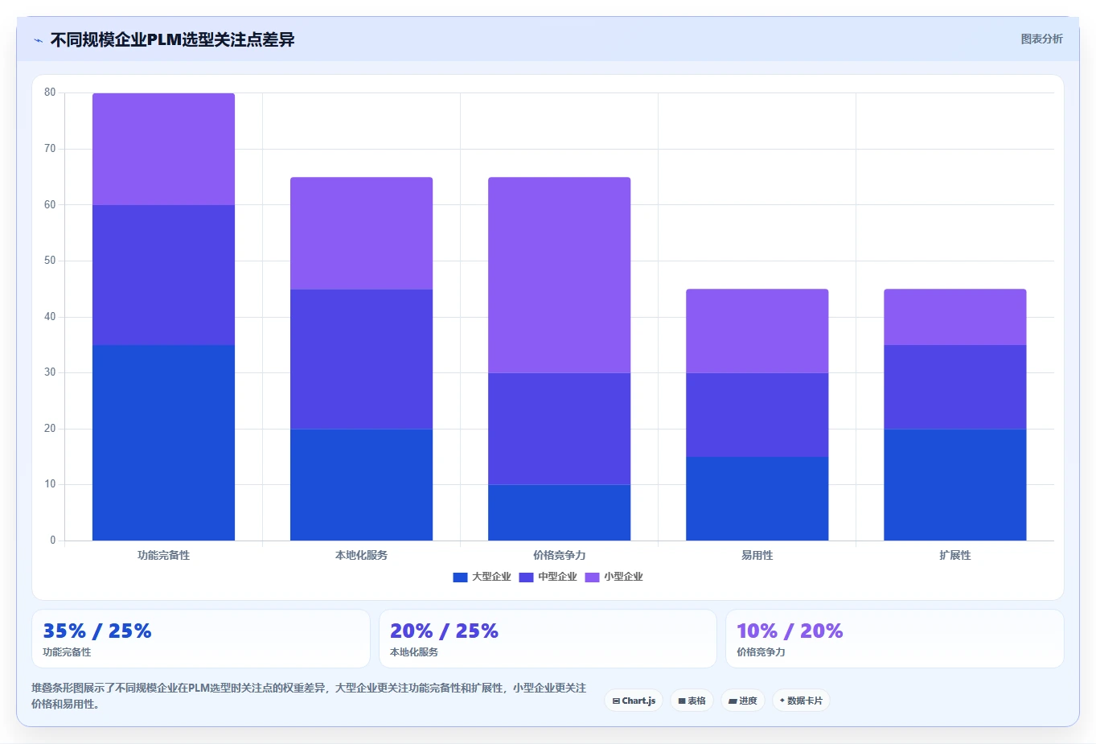Image resolution: width=1096 pixels, height=744 pixels.
Task: Click the 小型企业 segment of 价格竞争力 bar
Action: coord(559,275)
